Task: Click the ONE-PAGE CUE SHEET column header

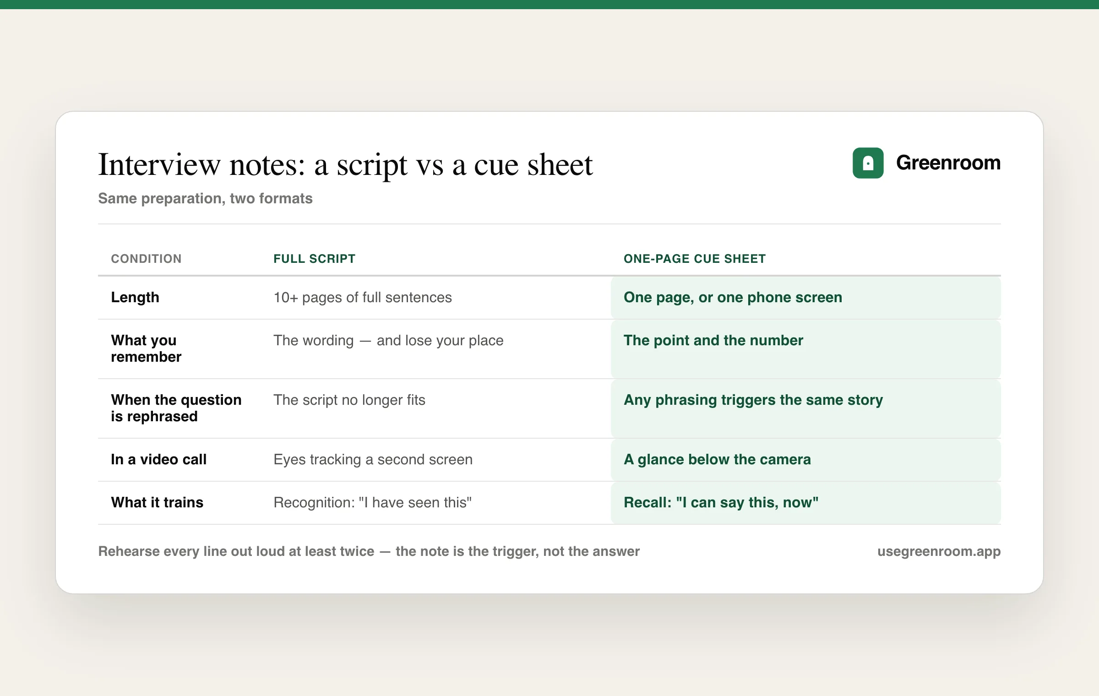Action: [x=694, y=259]
